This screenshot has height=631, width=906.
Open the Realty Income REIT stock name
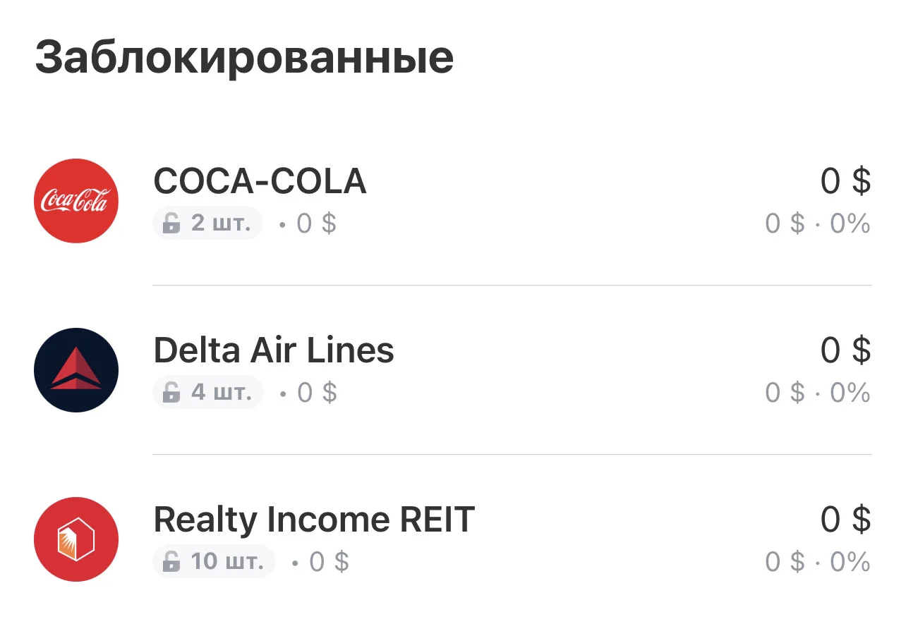pyautogui.click(x=314, y=520)
